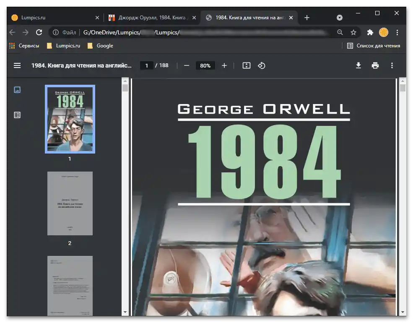
Task: Open Список для чтения reading list
Action: point(374,46)
